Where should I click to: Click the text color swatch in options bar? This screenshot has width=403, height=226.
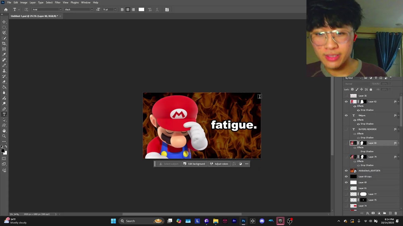[x=141, y=9]
